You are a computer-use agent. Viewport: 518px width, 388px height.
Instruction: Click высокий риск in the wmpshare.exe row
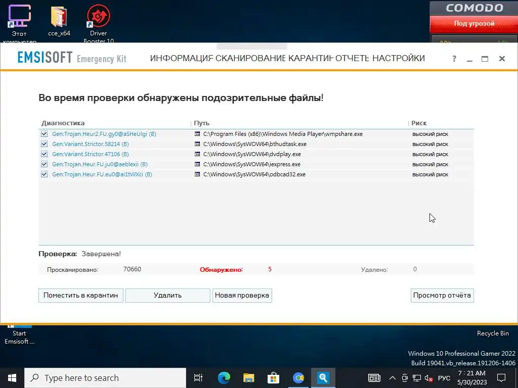coord(430,134)
